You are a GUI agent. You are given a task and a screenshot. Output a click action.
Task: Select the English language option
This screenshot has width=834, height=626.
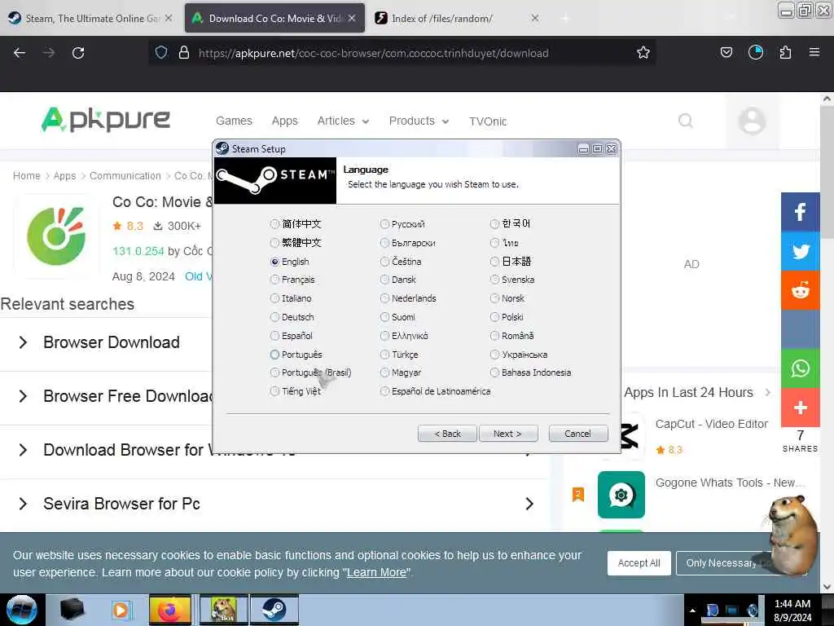click(290, 262)
